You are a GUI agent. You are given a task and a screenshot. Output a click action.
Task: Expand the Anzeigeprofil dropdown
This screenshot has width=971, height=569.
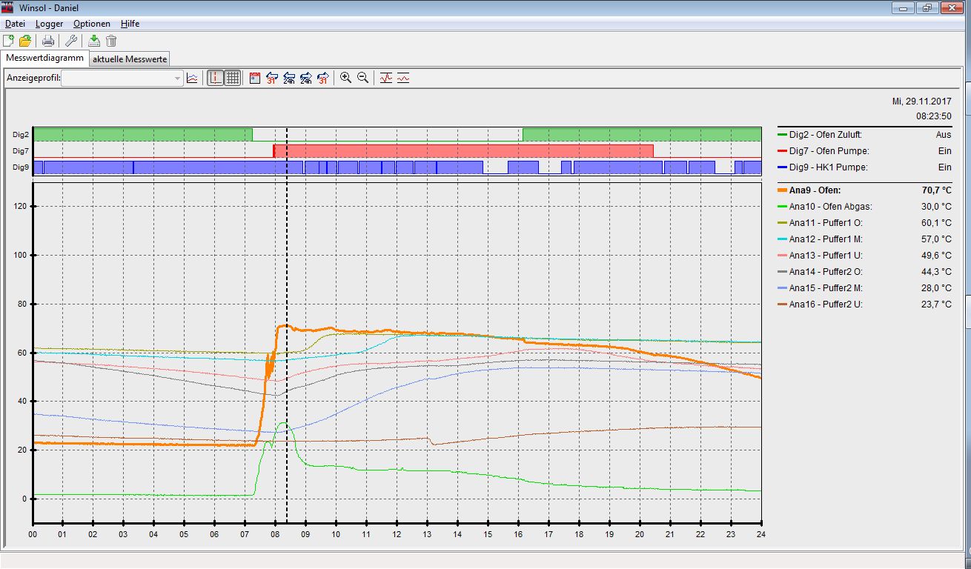pyautogui.click(x=177, y=79)
